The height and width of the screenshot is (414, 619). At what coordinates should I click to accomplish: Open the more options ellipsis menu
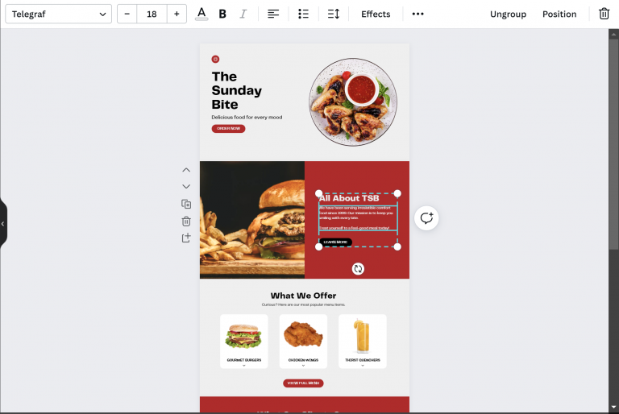coord(418,14)
